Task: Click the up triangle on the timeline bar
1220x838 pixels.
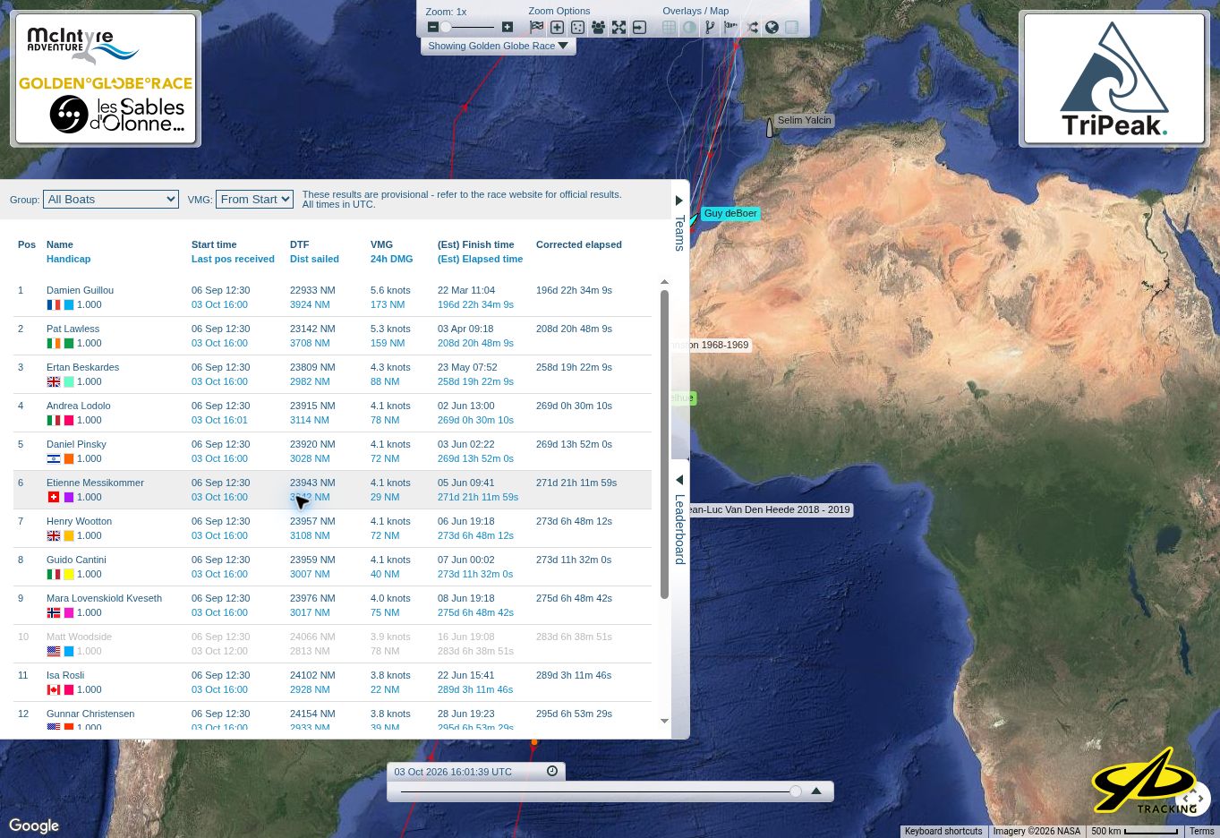Action: [816, 791]
